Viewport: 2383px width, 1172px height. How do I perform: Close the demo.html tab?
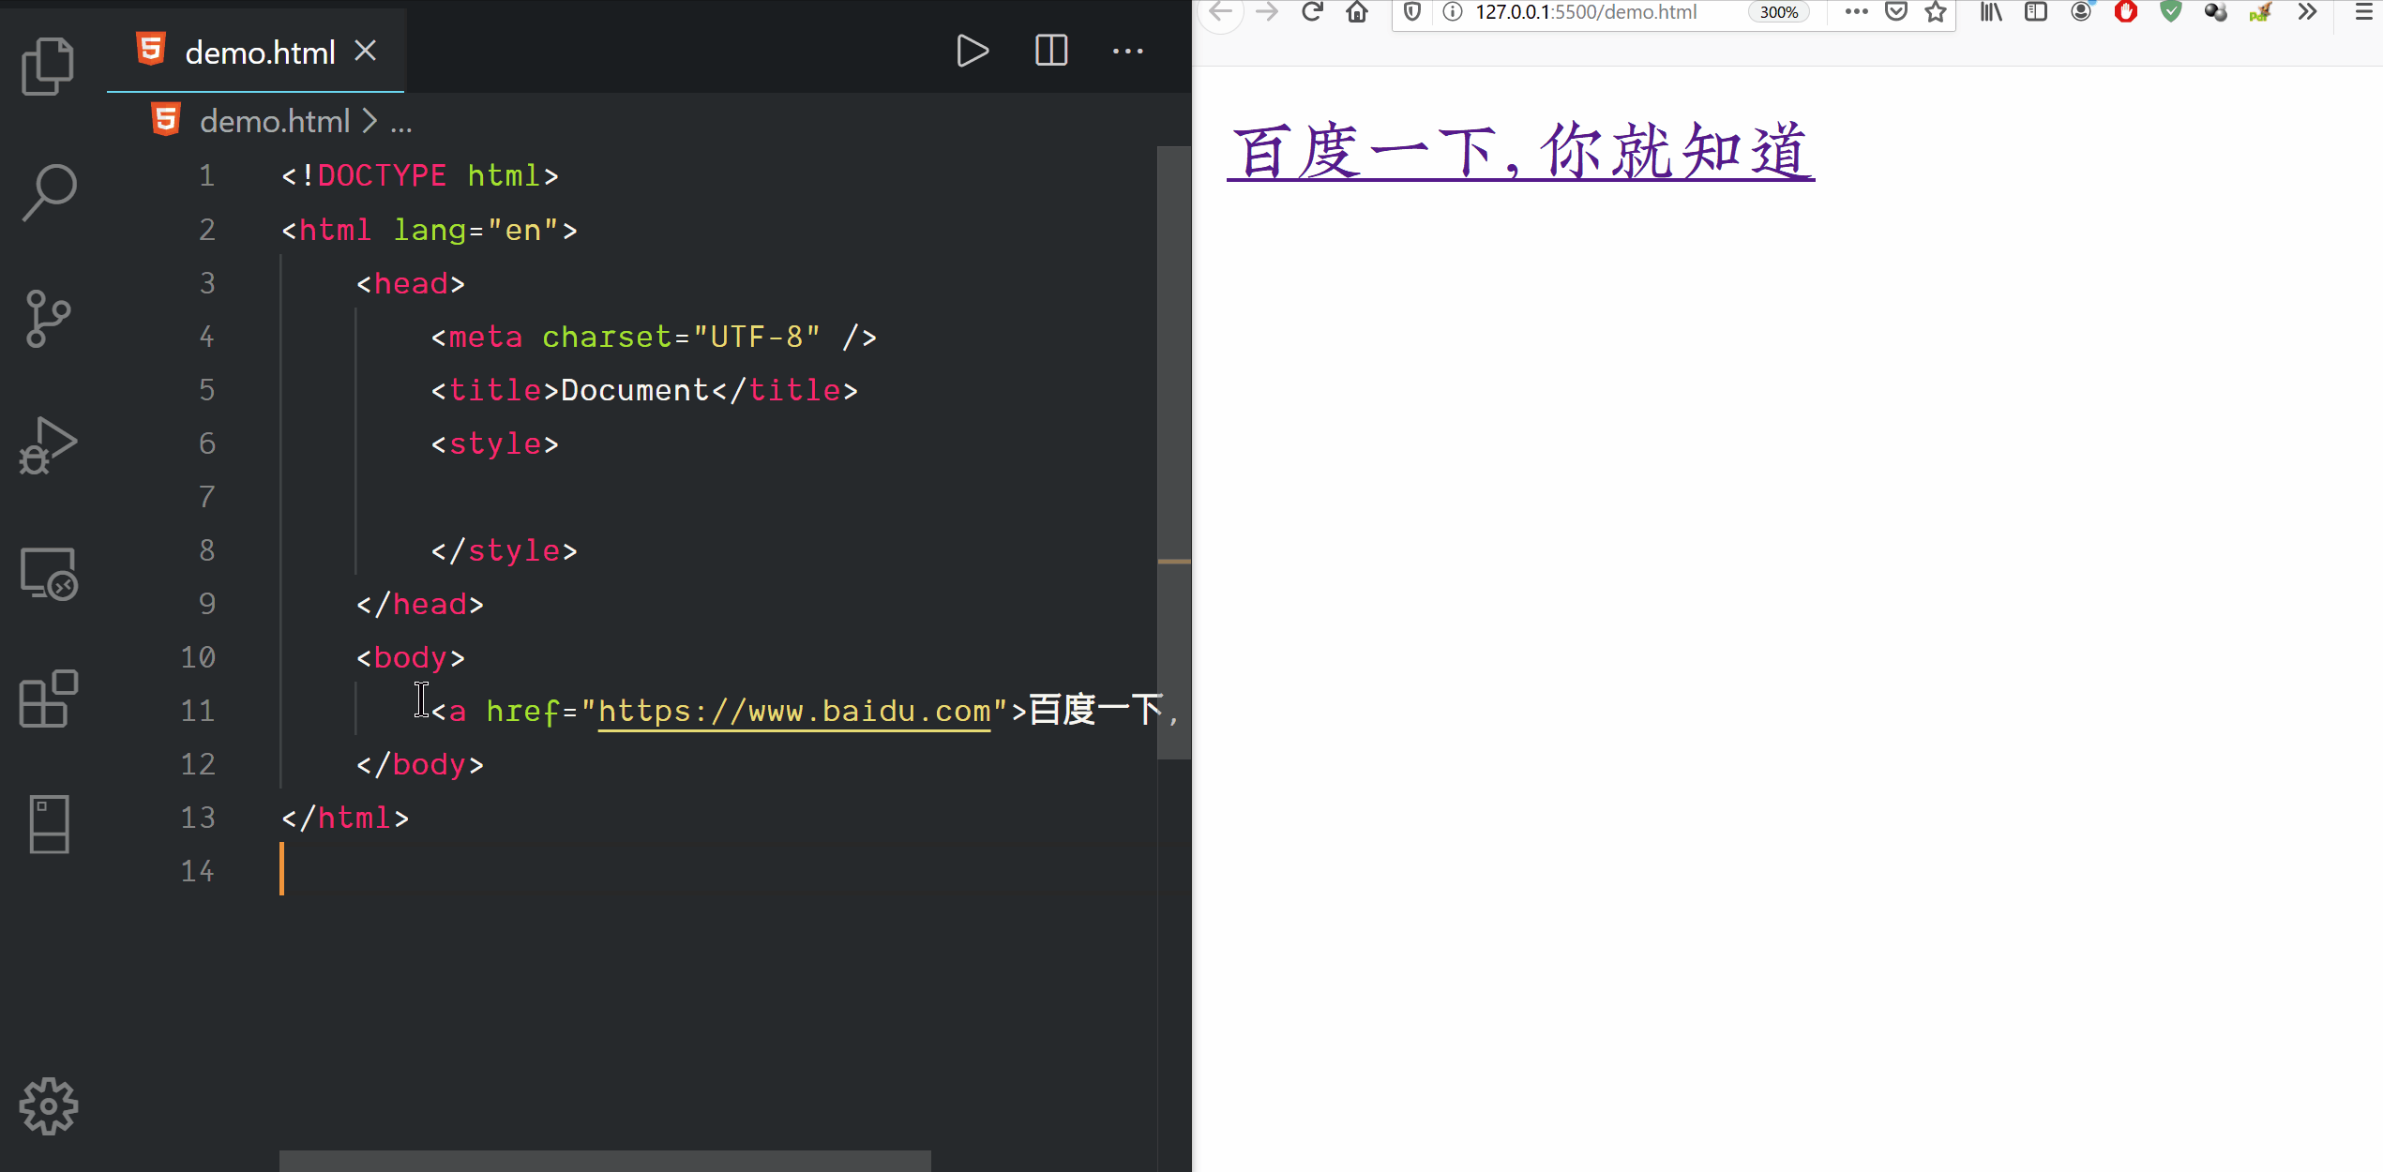(366, 51)
